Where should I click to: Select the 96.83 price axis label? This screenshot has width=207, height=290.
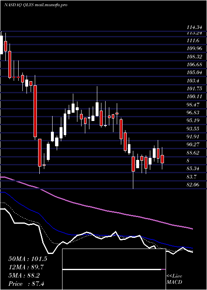(193, 113)
